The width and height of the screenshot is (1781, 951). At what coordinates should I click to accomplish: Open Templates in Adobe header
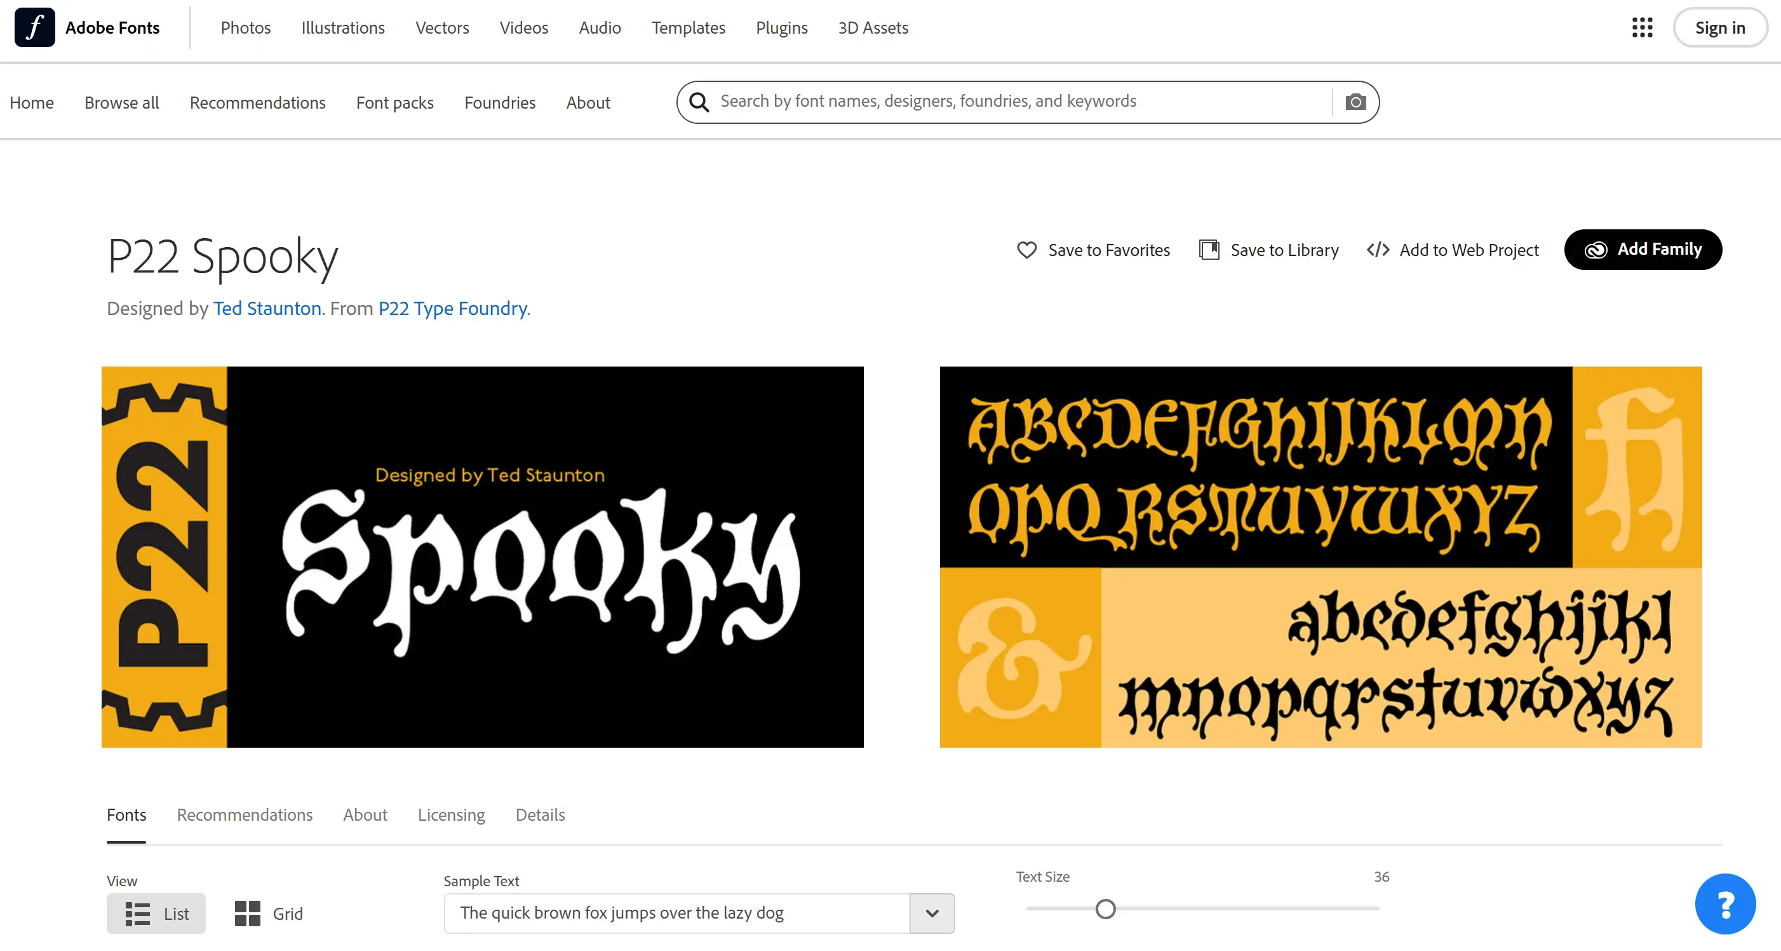(x=689, y=28)
